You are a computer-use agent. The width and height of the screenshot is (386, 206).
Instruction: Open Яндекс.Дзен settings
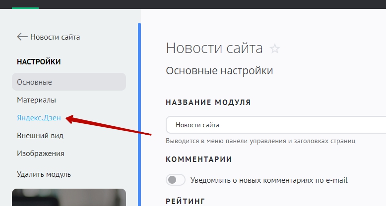click(39, 118)
